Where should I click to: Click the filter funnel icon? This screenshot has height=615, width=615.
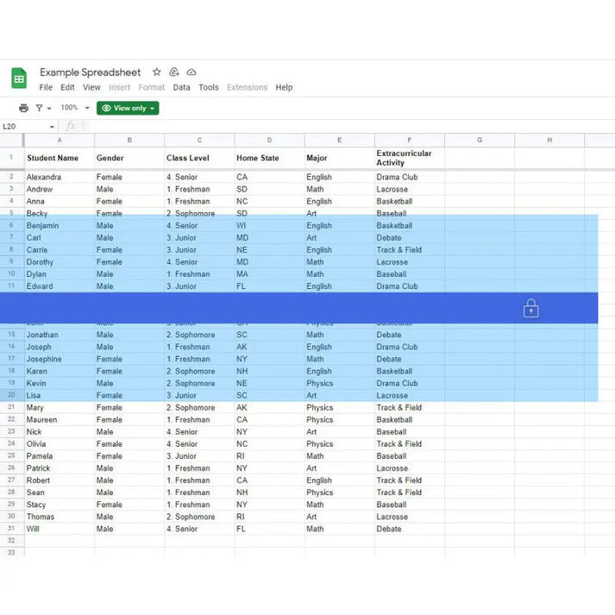(x=40, y=108)
